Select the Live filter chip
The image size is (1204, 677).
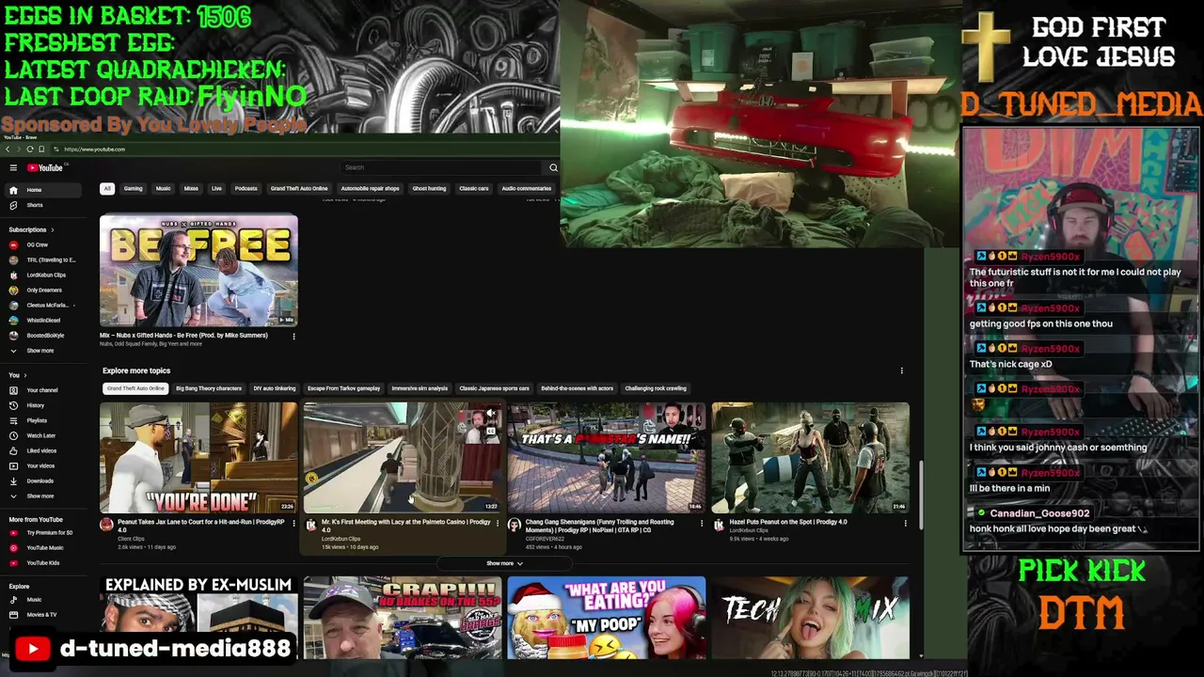[x=216, y=188]
